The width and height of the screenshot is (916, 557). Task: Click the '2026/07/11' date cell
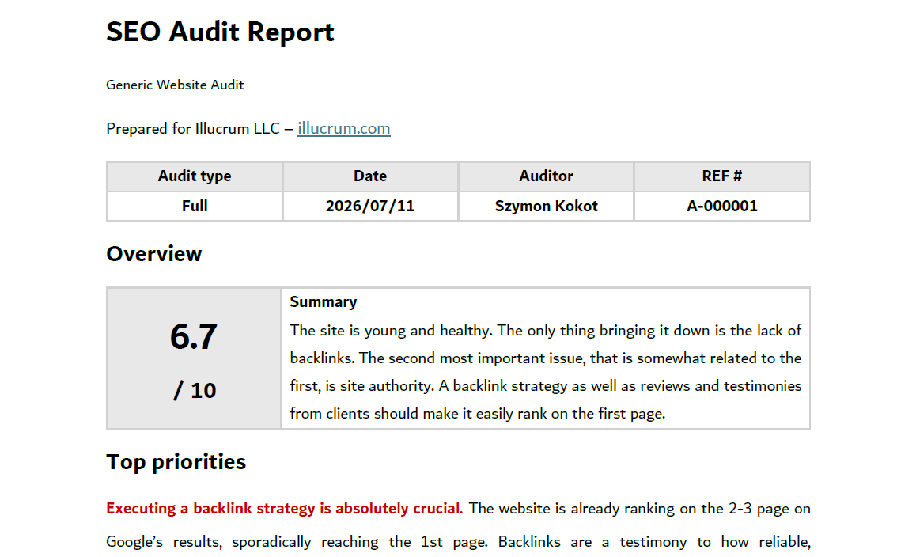click(x=370, y=207)
